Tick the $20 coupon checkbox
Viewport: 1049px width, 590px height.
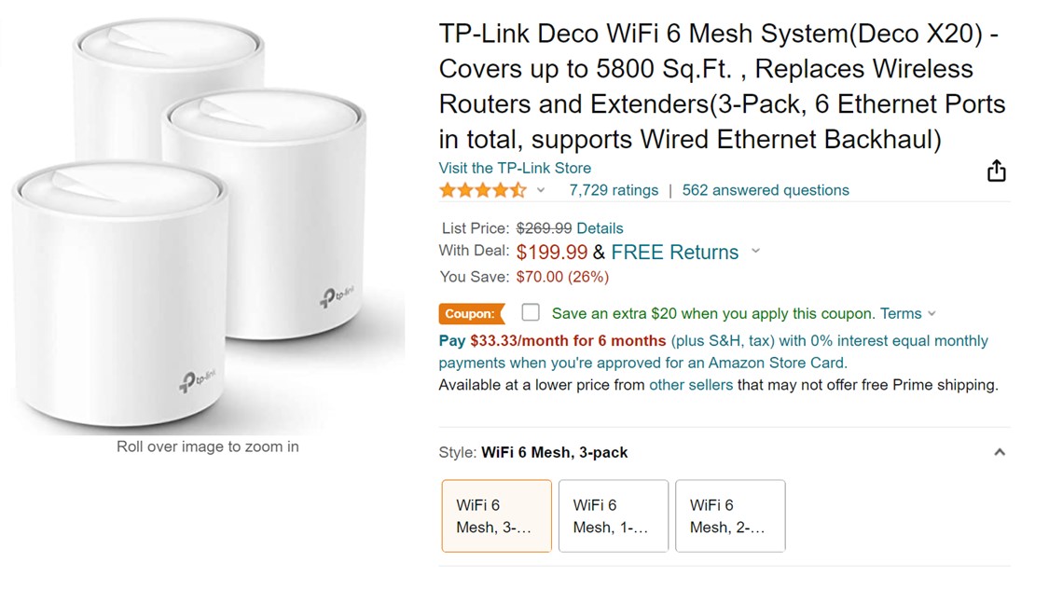tap(531, 312)
